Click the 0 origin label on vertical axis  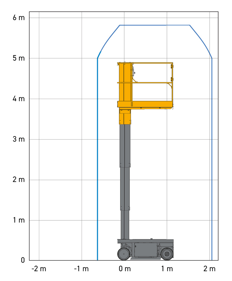tap(23, 260)
